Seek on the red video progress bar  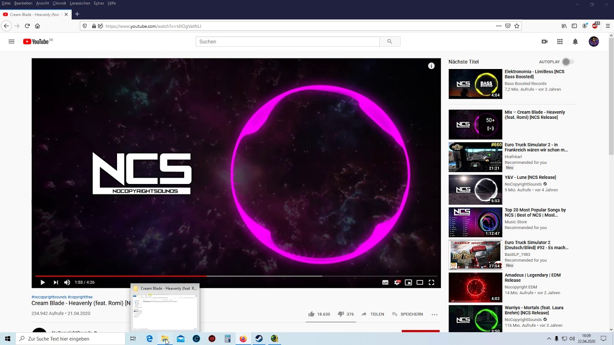point(236,276)
